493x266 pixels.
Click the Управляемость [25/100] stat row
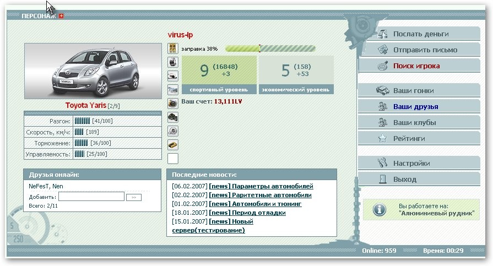93,154
